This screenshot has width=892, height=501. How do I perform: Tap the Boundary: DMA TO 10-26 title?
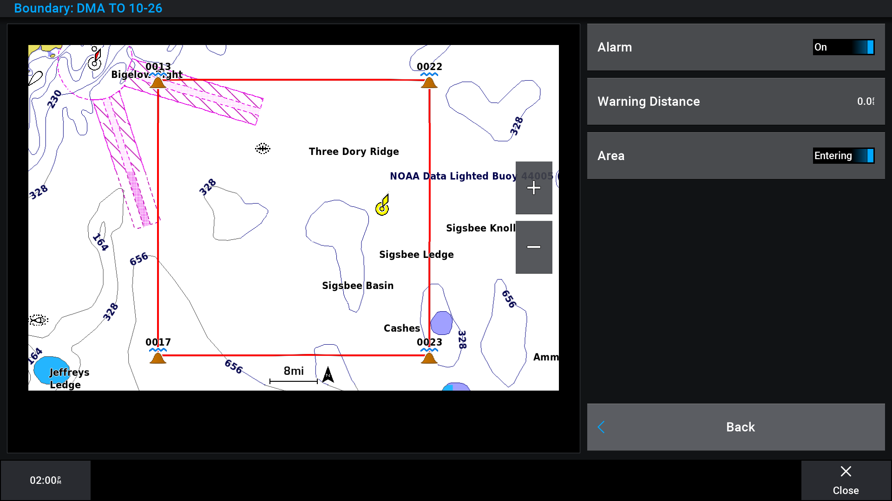[88, 8]
